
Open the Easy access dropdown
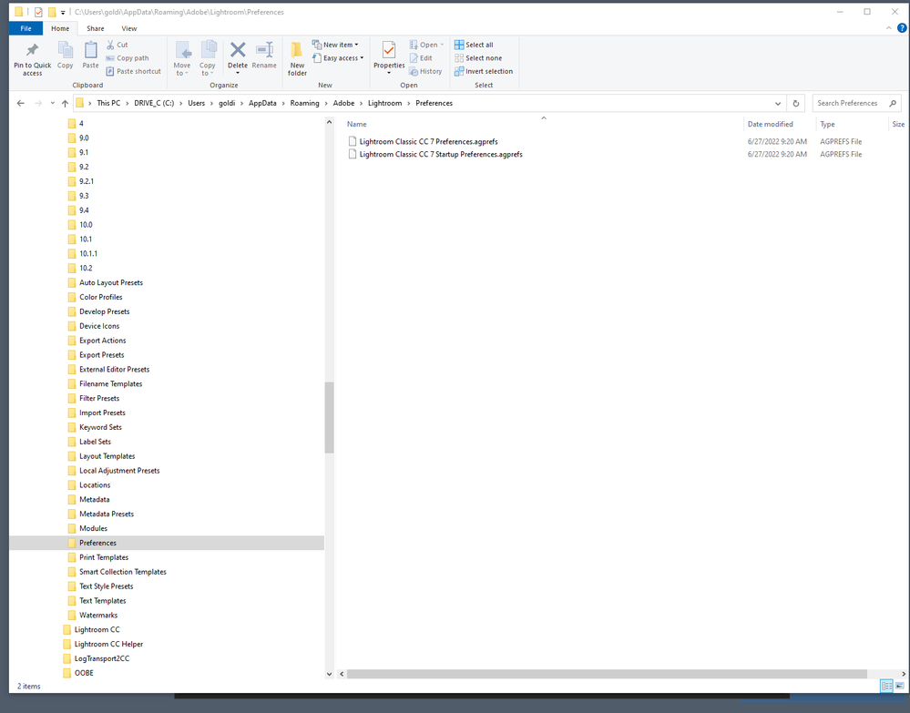point(338,58)
